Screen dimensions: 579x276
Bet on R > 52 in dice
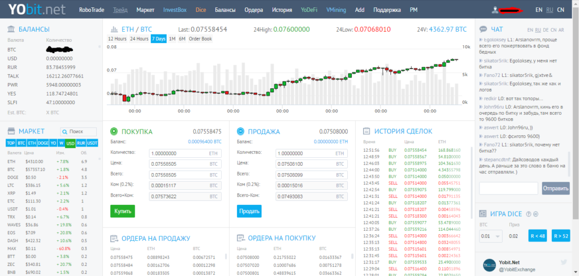click(x=561, y=236)
